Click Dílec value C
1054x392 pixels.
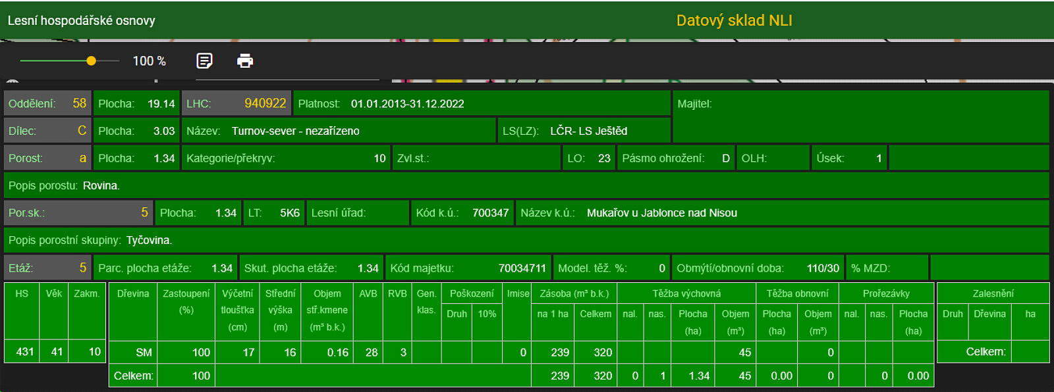pos(82,130)
